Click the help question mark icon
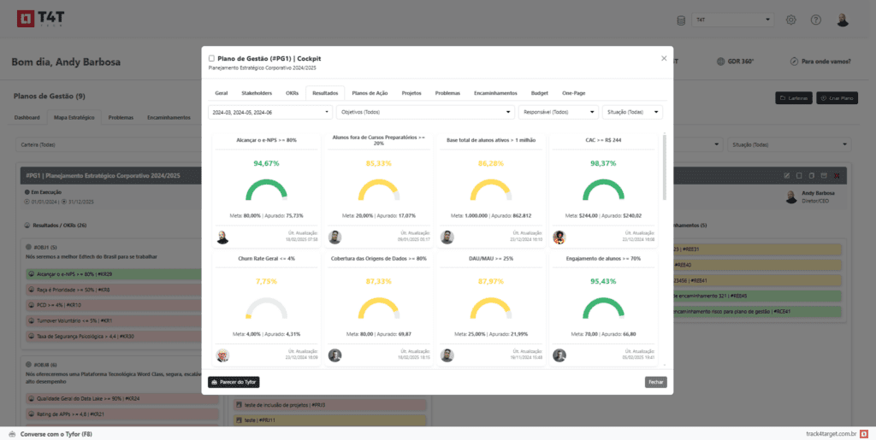Viewport: 876px width, 440px height. [815, 20]
